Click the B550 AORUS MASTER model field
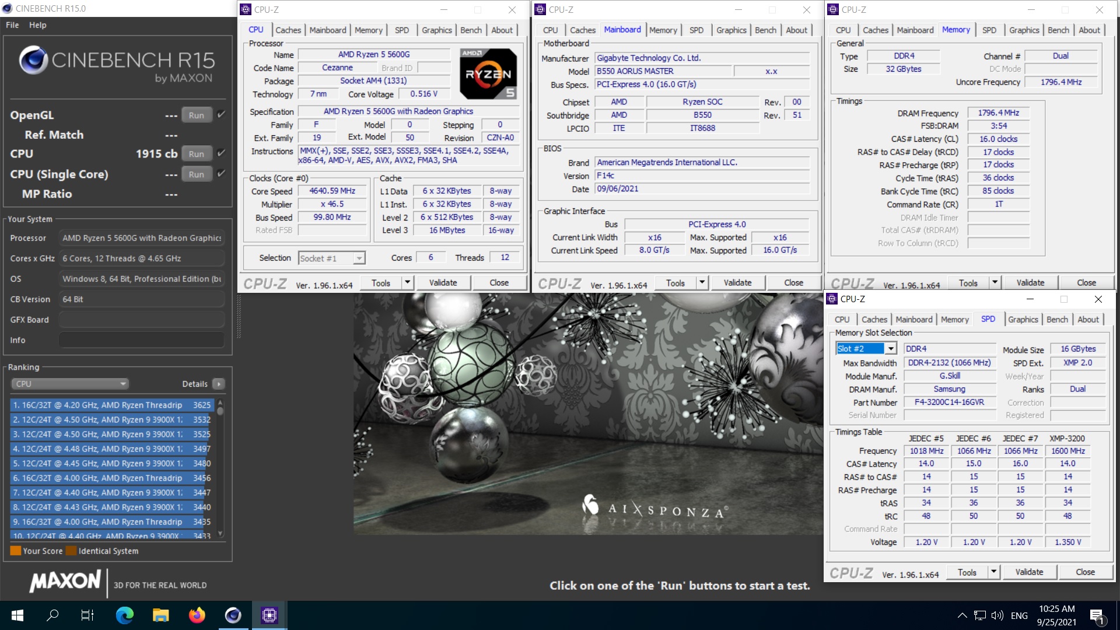 [663, 71]
